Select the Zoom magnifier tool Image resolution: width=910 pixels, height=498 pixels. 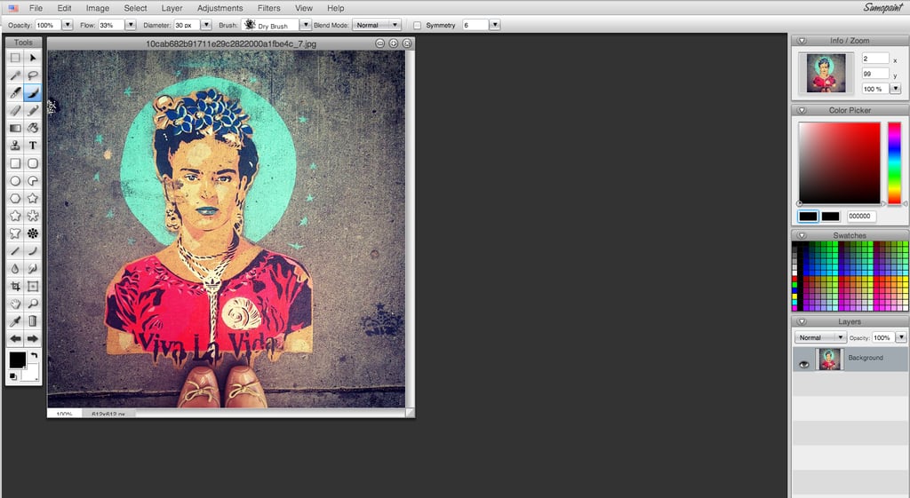33,304
